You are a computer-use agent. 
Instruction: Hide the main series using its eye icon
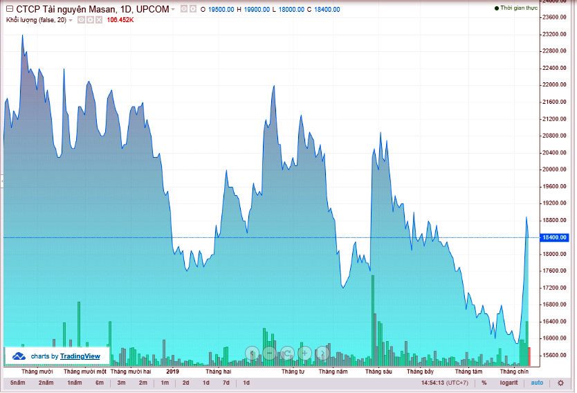pos(183,9)
